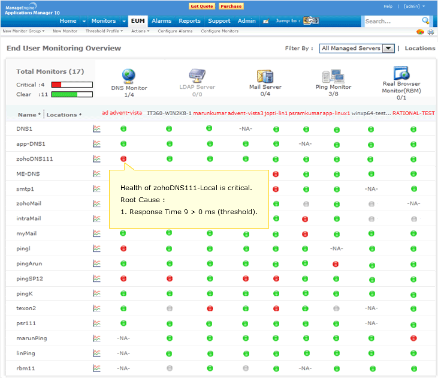Open the graph icon for marunPing
This screenshot has height=378, width=438.
[x=96, y=338]
